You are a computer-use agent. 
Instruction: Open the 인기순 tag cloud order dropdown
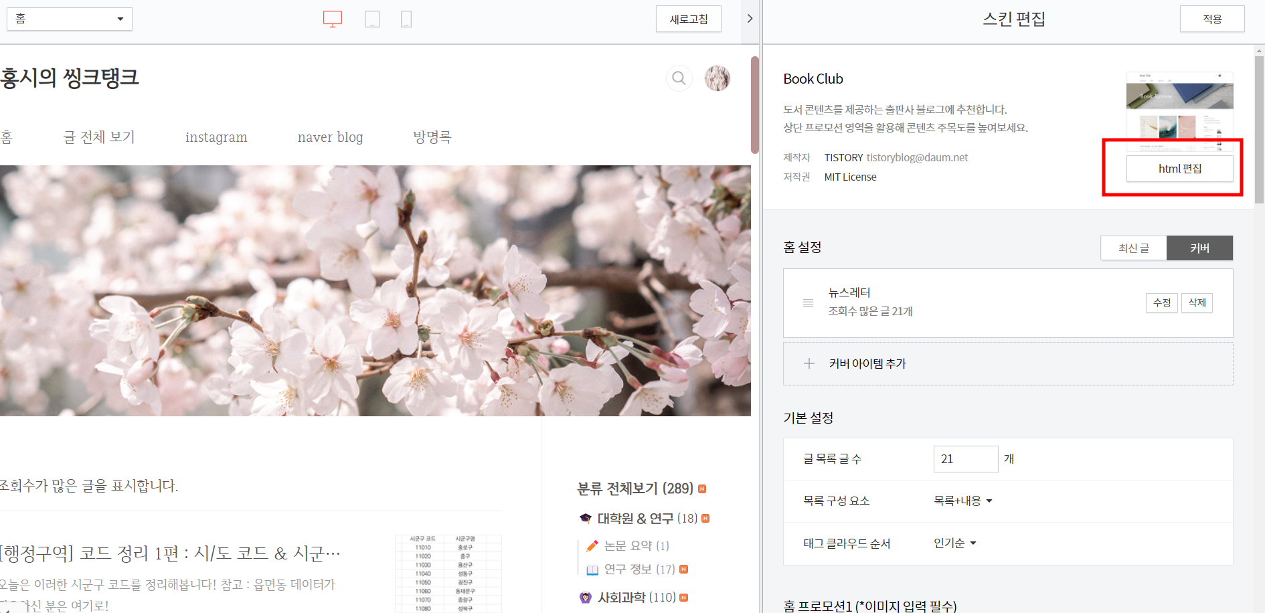955,543
